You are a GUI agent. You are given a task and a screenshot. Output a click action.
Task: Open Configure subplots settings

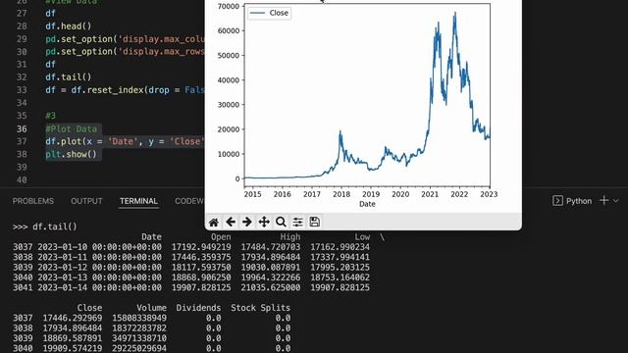pos(297,222)
